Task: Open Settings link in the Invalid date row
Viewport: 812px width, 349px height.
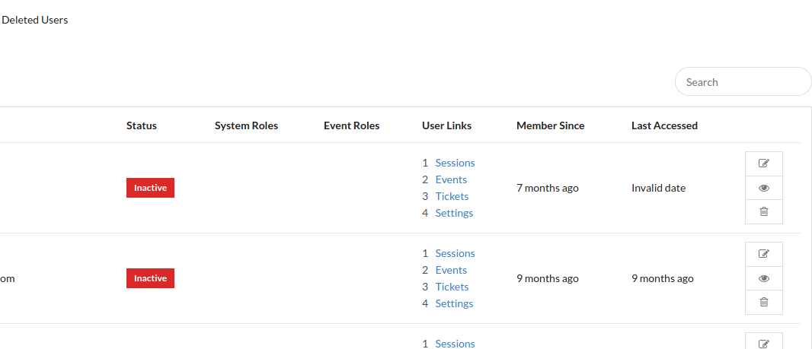Action: point(454,213)
